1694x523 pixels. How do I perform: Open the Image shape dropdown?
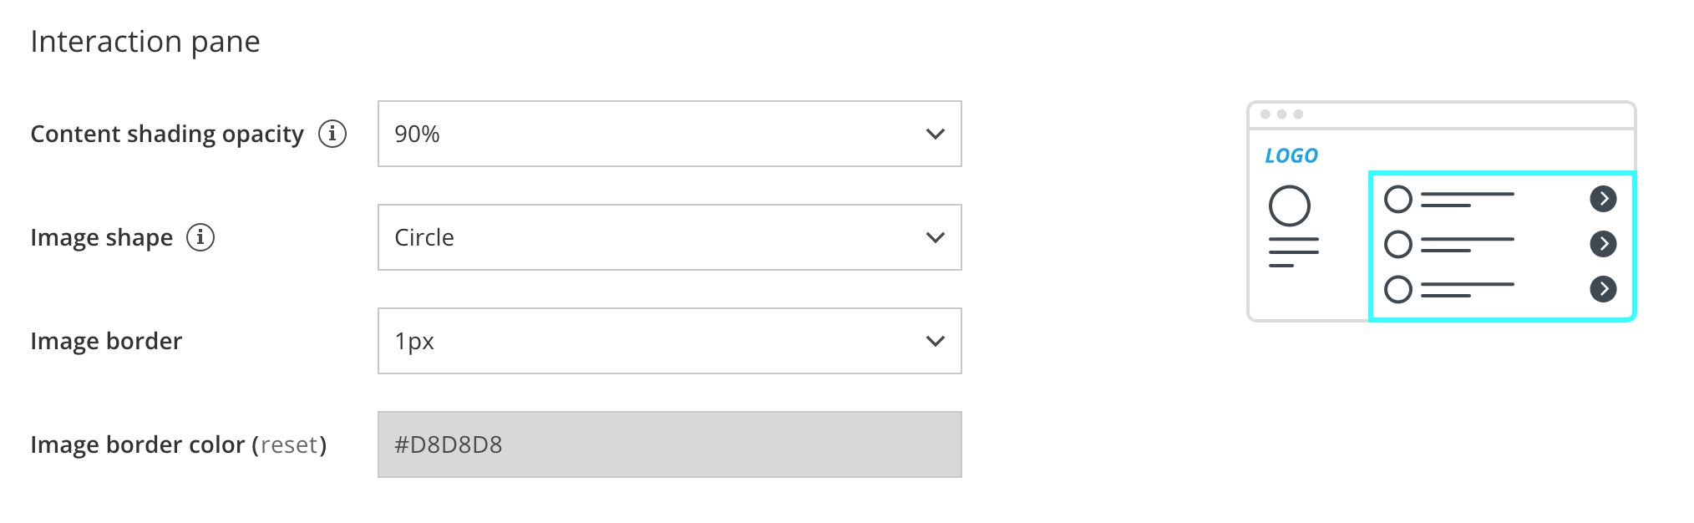click(x=668, y=237)
